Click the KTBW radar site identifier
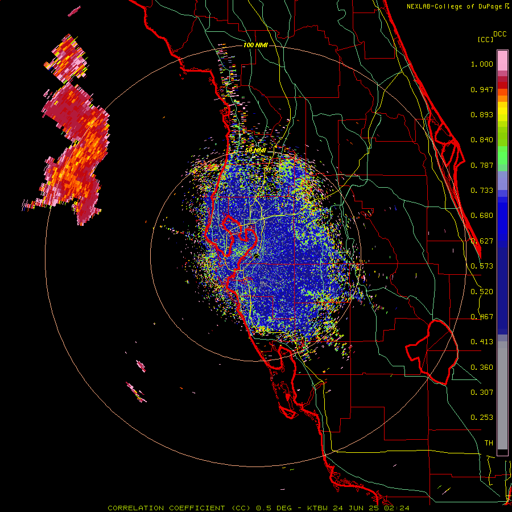The image size is (512, 512). pyautogui.click(x=319, y=508)
